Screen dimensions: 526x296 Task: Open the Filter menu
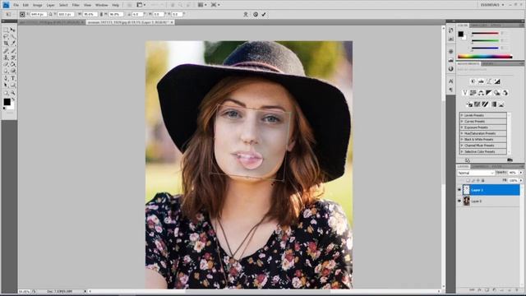(76, 6)
